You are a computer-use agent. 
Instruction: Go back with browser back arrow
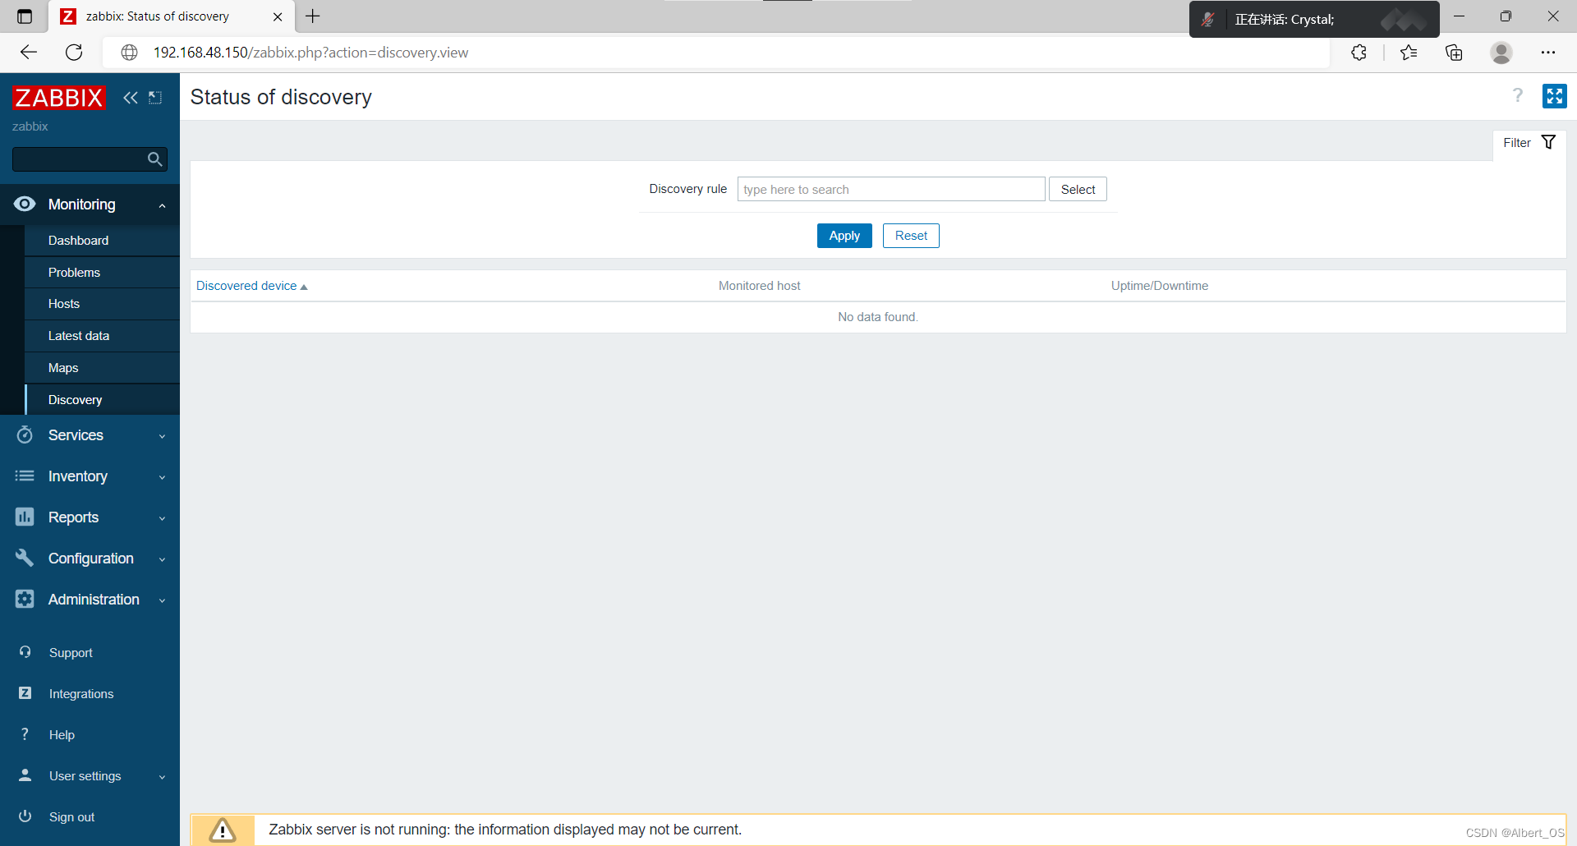tap(29, 53)
